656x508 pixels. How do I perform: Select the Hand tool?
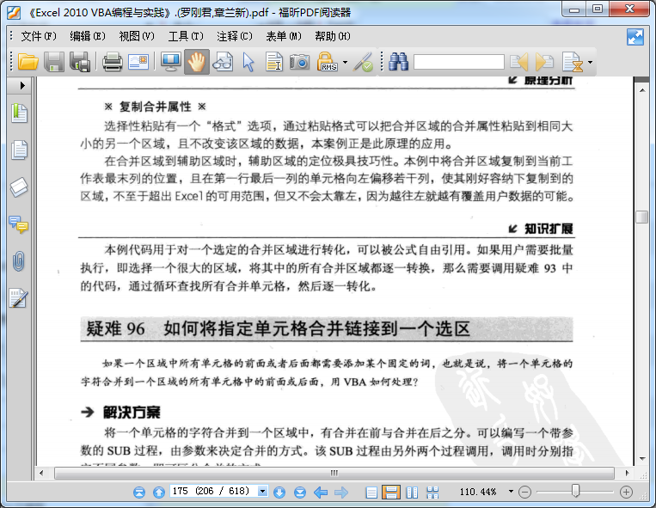click(197, 62)
